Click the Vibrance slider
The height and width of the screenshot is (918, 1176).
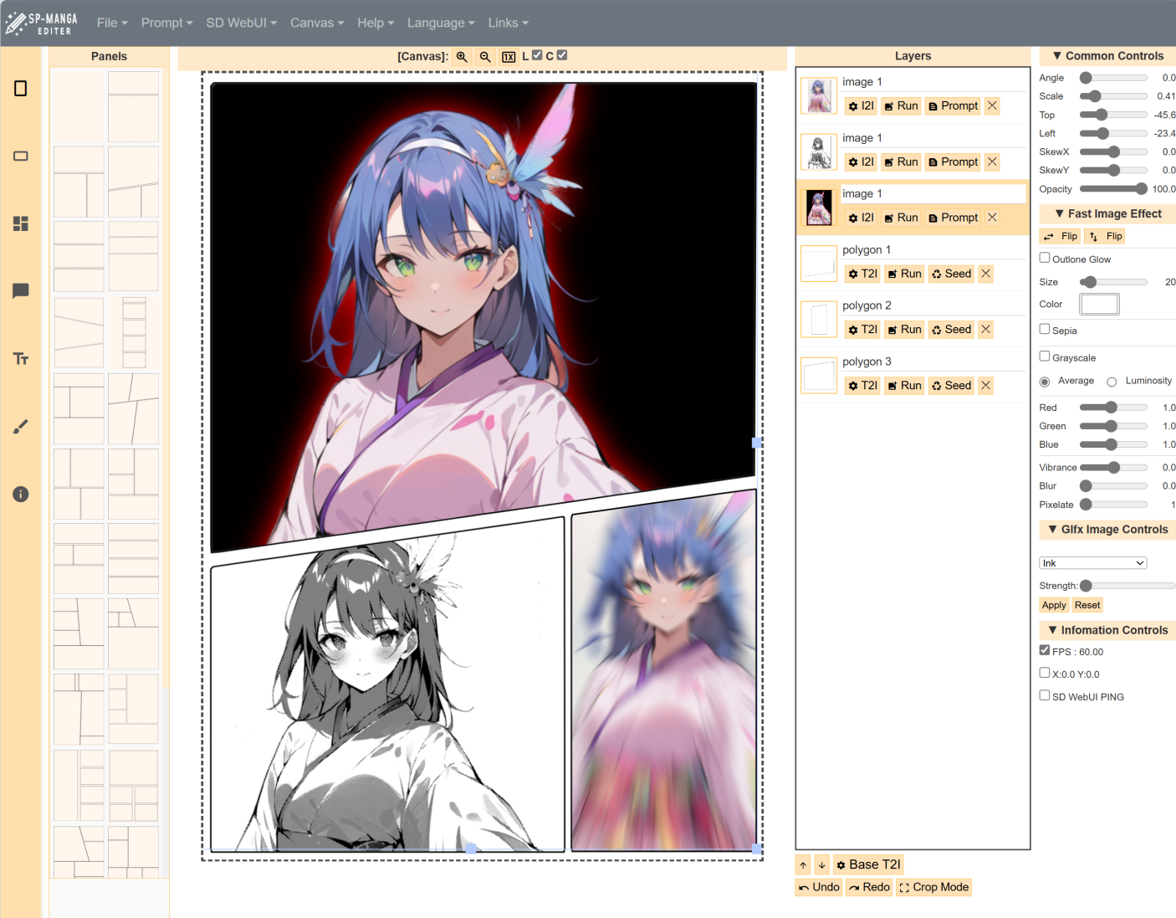coord(1113,468)
